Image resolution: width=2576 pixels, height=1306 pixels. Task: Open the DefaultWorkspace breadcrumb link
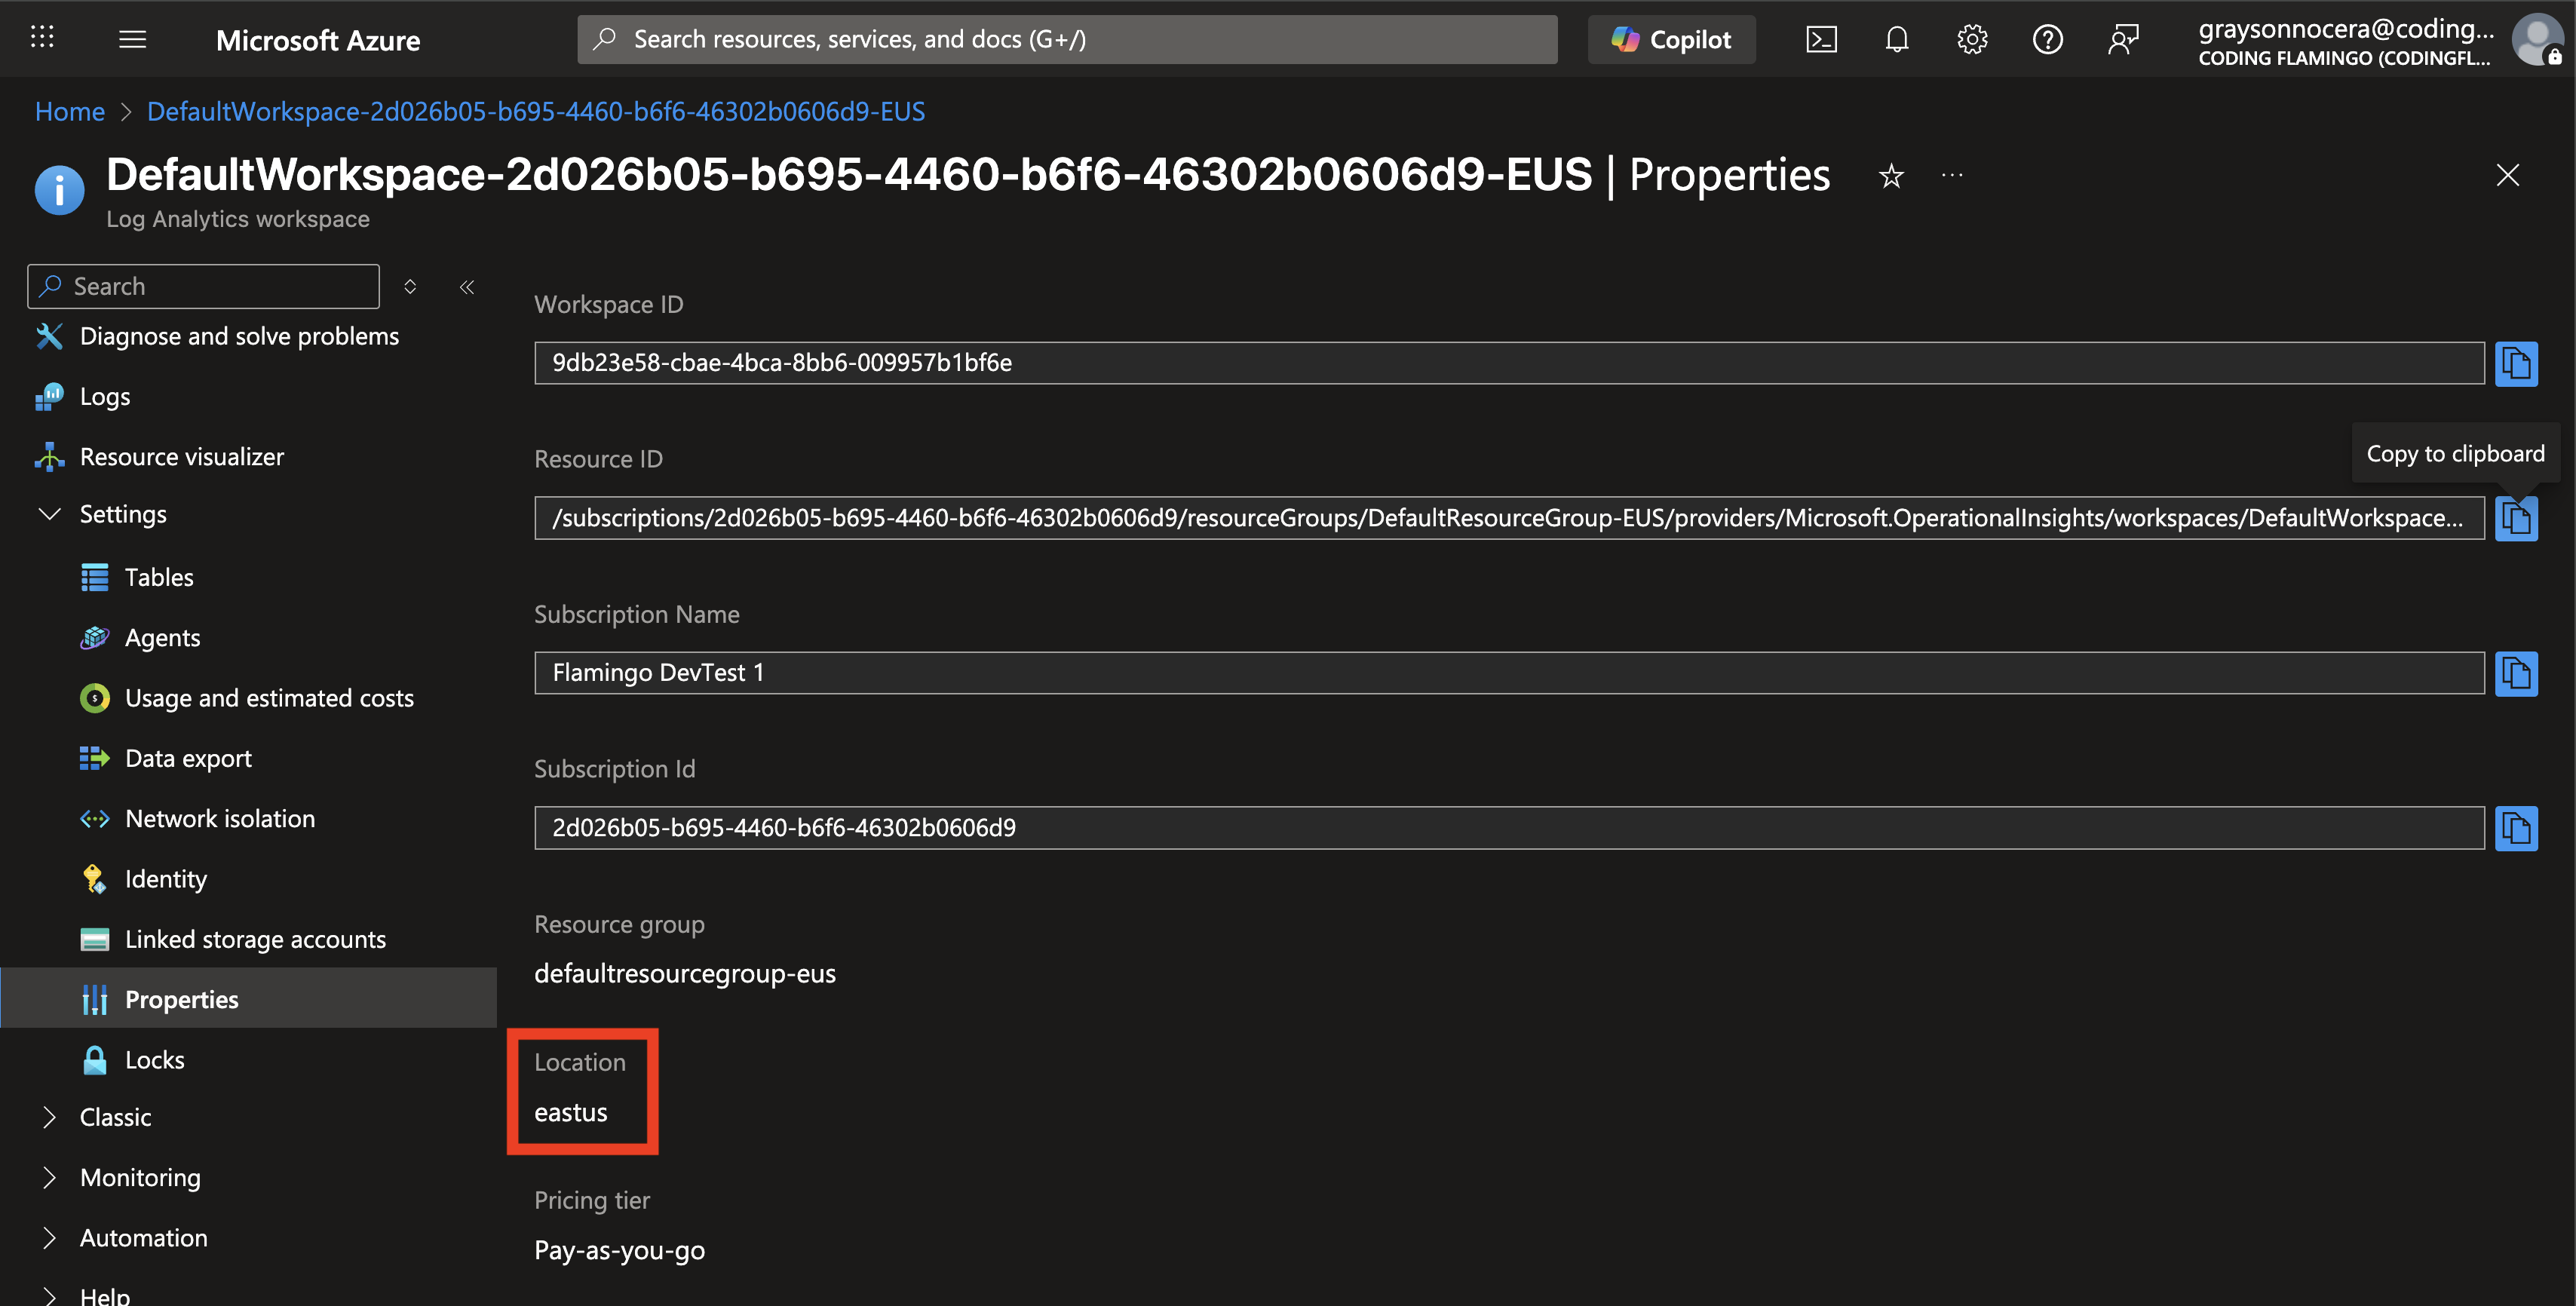pyautogui.click(x=536, y=111)
